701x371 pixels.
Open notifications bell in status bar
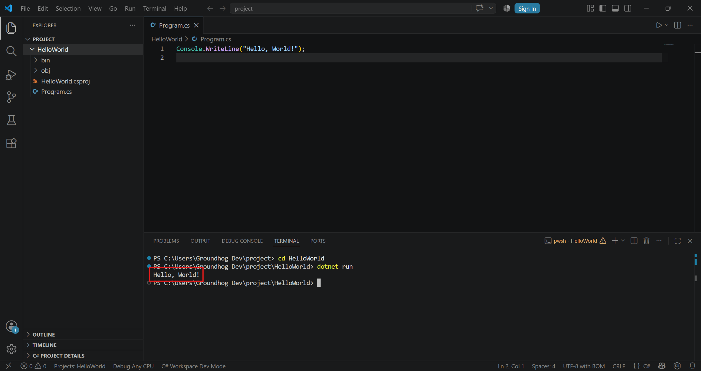point(692,366)
